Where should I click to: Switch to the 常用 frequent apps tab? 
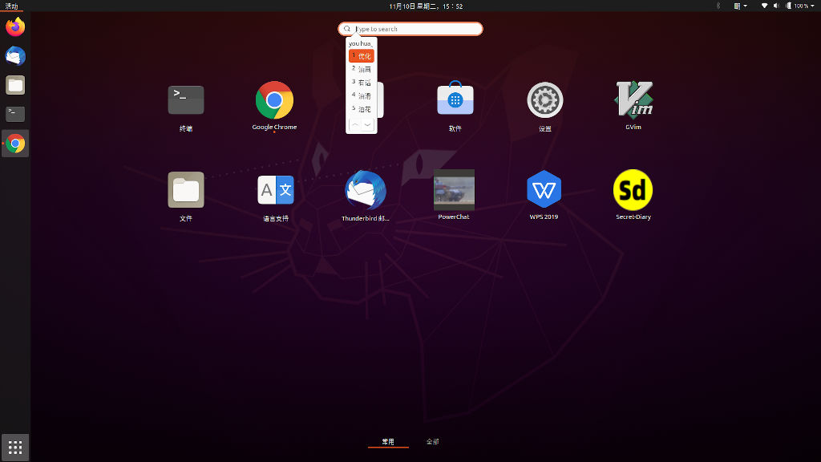tap(388, 442)
